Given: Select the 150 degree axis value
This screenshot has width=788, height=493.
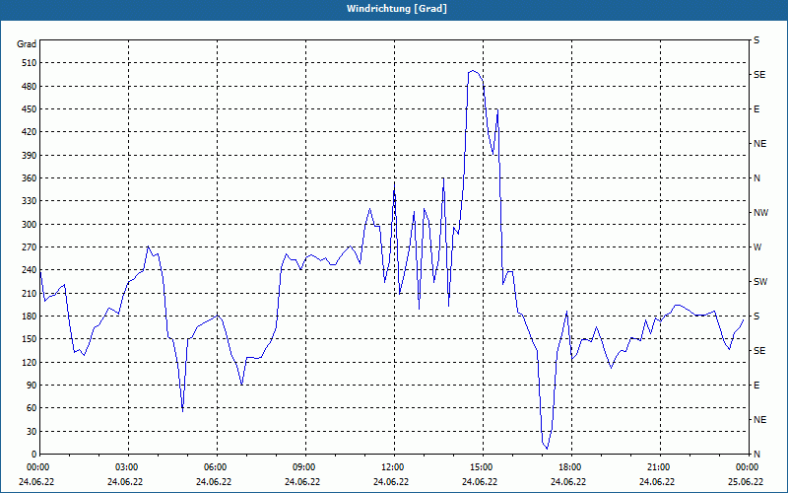Looking at the screenshot, I should [31, 339].
